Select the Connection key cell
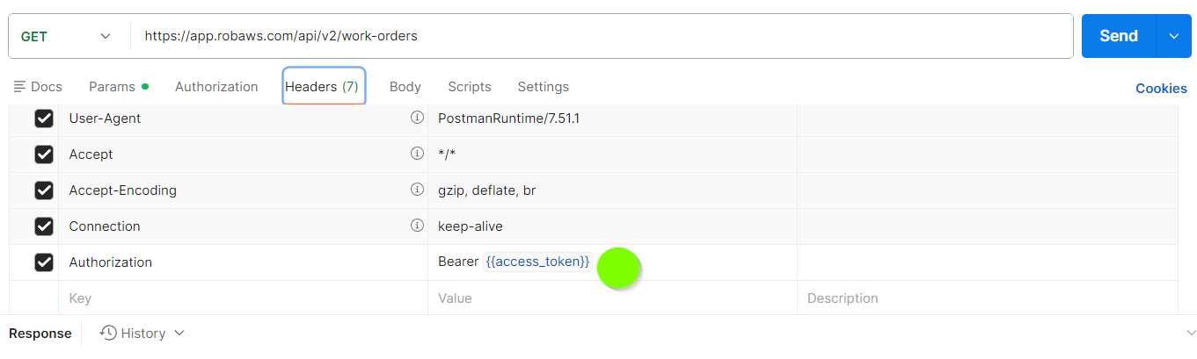1197x359 pixels. (x=244, y=226)
